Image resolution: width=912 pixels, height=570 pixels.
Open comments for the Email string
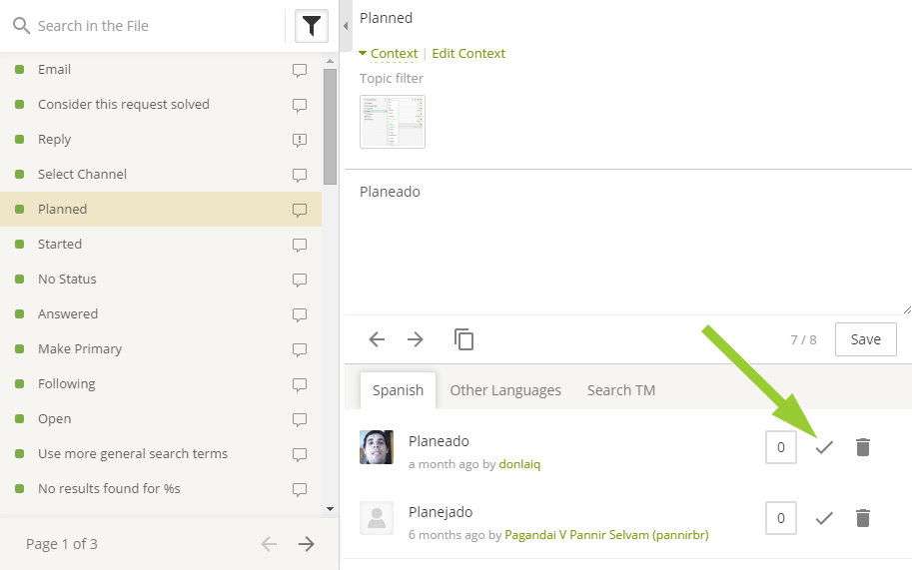[299, 70]
